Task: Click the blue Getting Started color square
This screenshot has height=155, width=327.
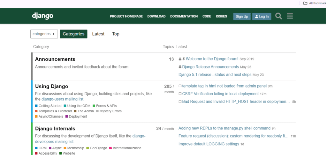Action: pos(36,106)
